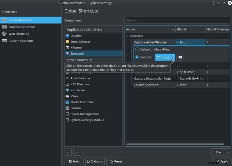Select Plasma component
232x166 pixels.
click(x=94, y=108)
